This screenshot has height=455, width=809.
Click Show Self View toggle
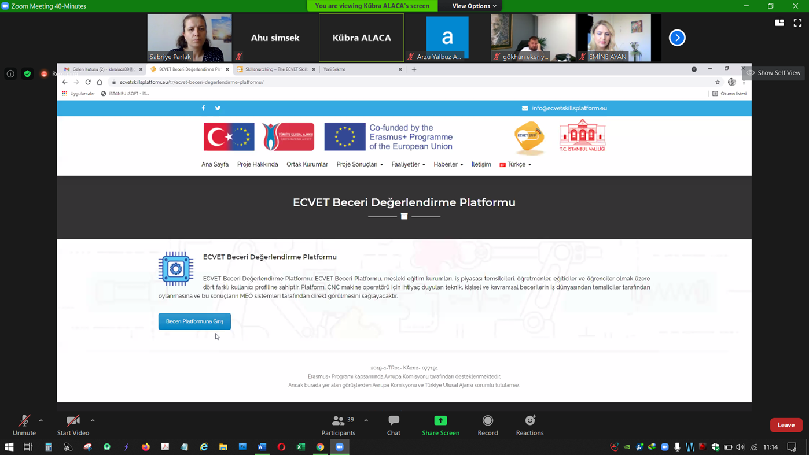coord(774,73)
